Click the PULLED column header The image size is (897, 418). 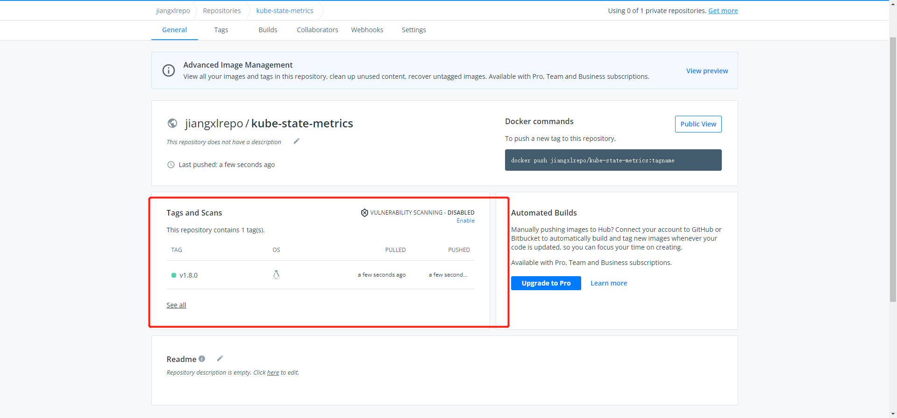point(395,250)
